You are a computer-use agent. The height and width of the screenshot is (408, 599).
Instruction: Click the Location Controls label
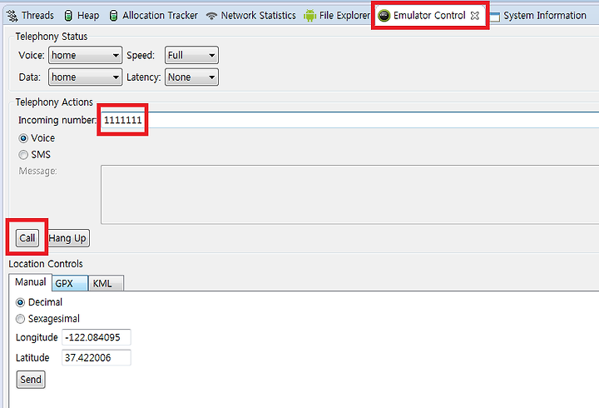pos(46,264)
